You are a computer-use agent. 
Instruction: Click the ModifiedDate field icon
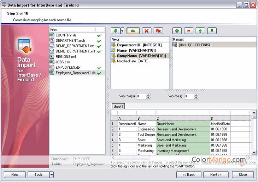pos(113,61)
